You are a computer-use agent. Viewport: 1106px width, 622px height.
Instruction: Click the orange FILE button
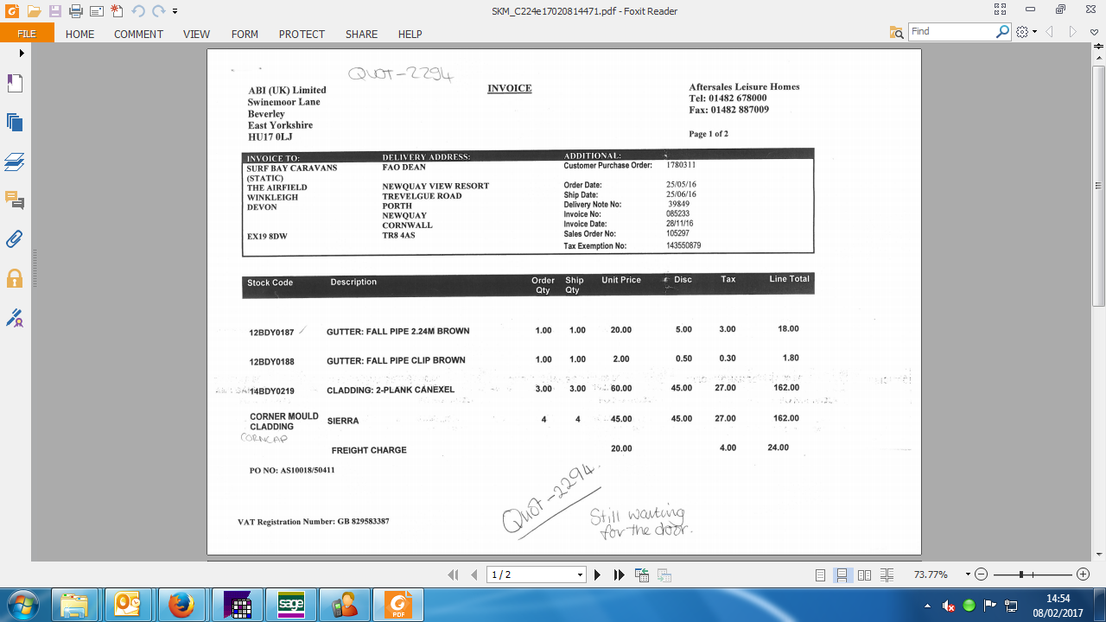point(27,34)
